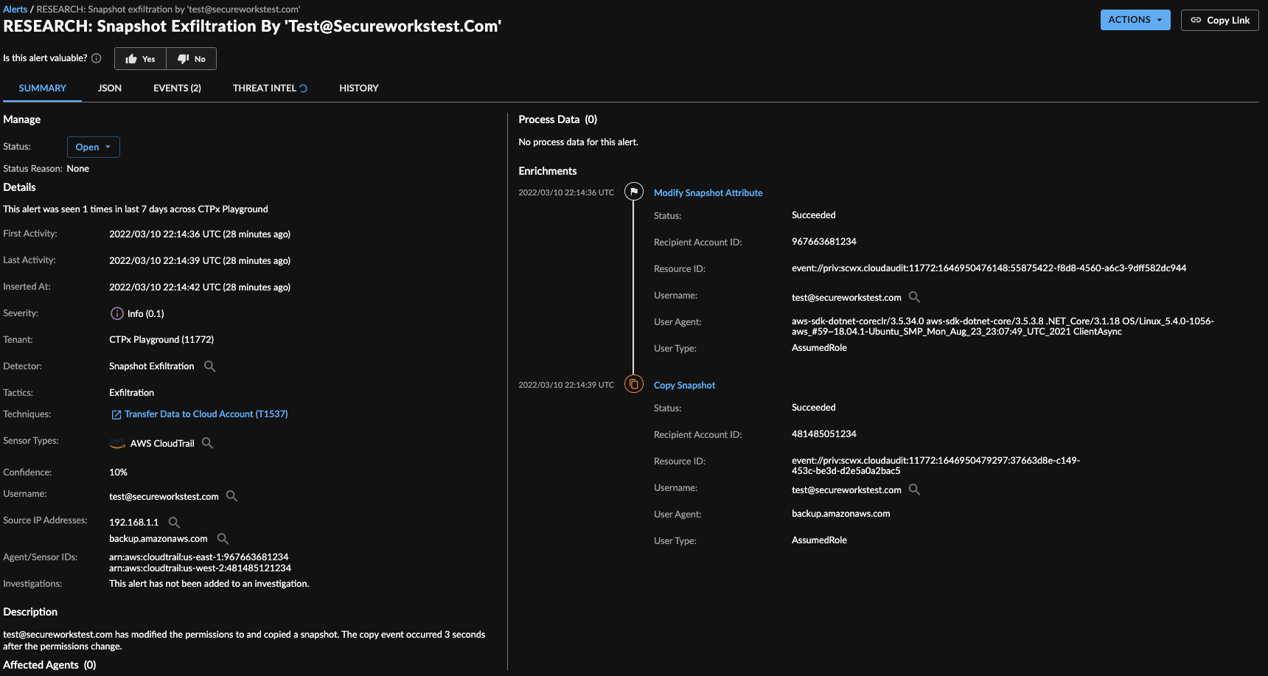The image size is (1268, 676).
Task: Click sensor ID arn:aws:cloudtrail:us-east-1:967663681234
Action: (199, 557)
